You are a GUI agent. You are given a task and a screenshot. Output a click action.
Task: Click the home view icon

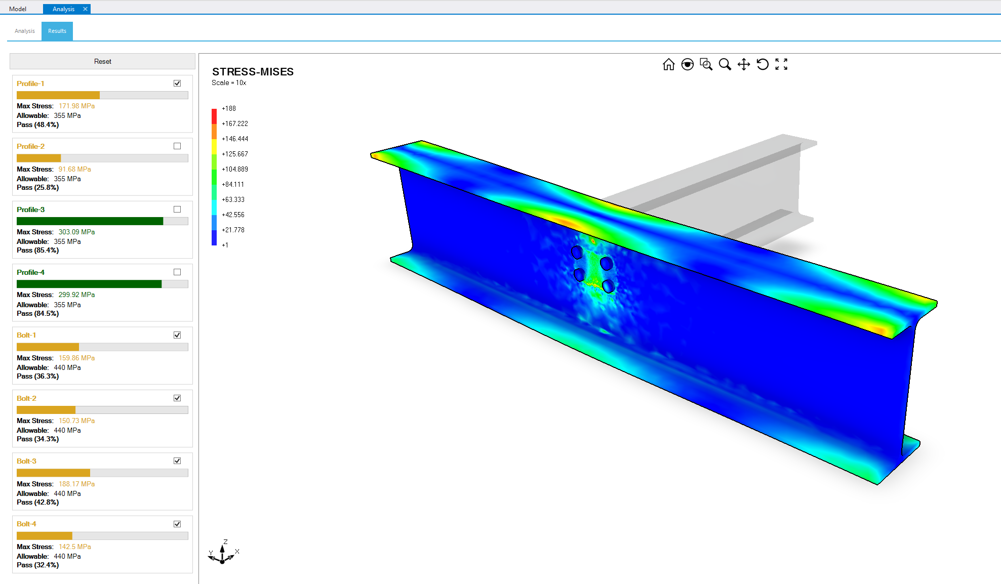(668, 64)
